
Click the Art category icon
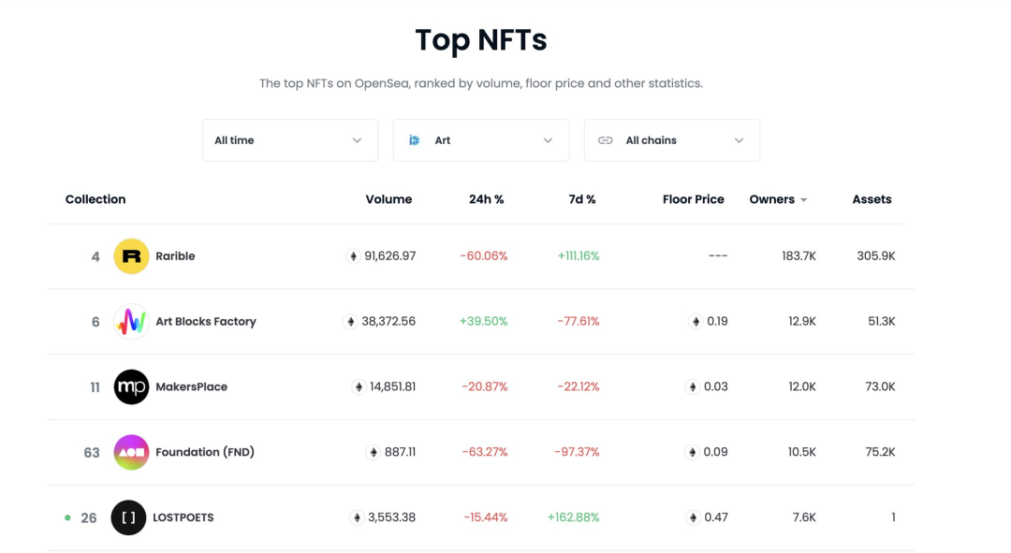pyautogui.click(x=414, y=140)
